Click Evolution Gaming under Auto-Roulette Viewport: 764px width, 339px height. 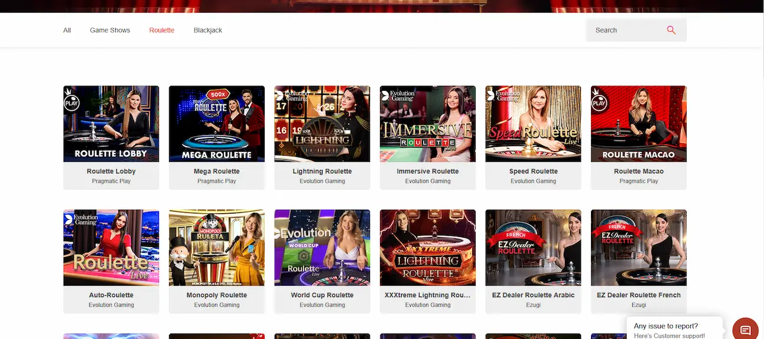(x=111, y=305)
